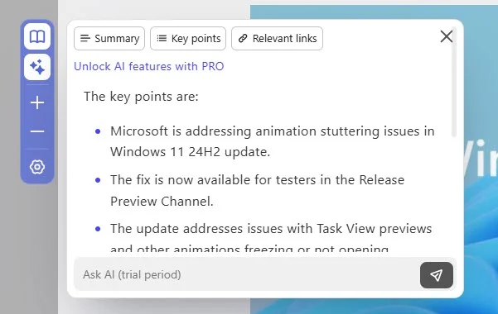Follow the Unlock AI features with PRO link

click(x=149, y=66)
